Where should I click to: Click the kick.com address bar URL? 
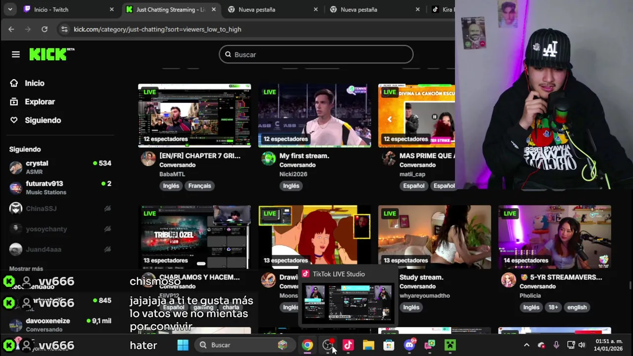157,29
